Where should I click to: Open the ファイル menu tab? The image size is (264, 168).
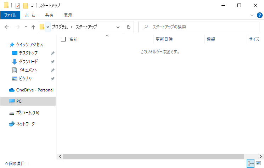10,15
